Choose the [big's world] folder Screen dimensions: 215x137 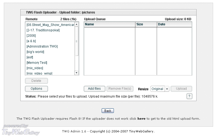[x=35, y=52]
